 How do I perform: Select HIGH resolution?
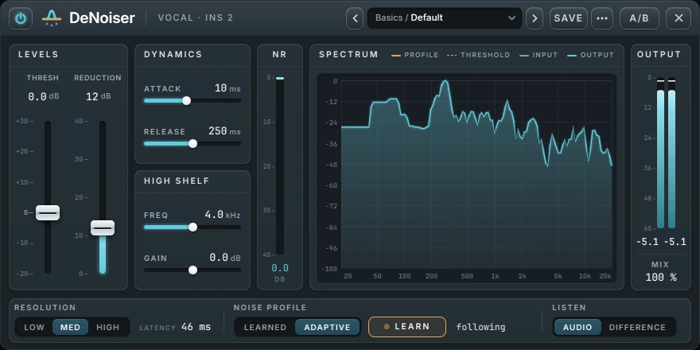[108, 327]
